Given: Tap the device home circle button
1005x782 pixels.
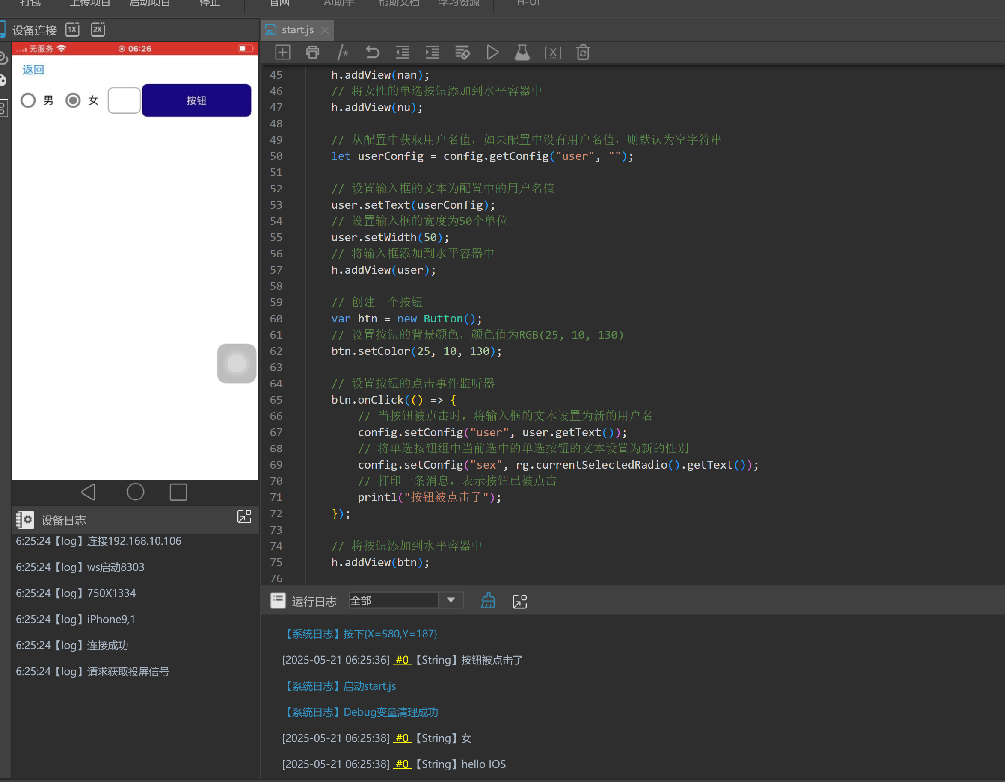Looking at the screenshot, I should coord(135,492).
